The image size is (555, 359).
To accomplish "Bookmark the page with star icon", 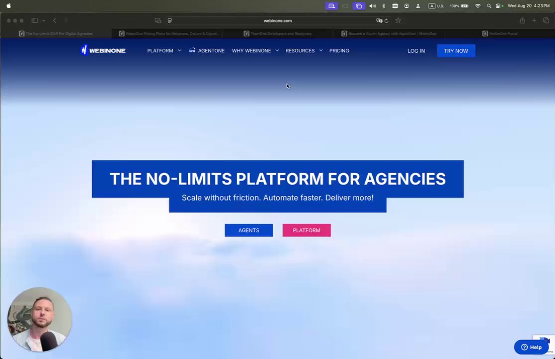I will tap(398, 20).
